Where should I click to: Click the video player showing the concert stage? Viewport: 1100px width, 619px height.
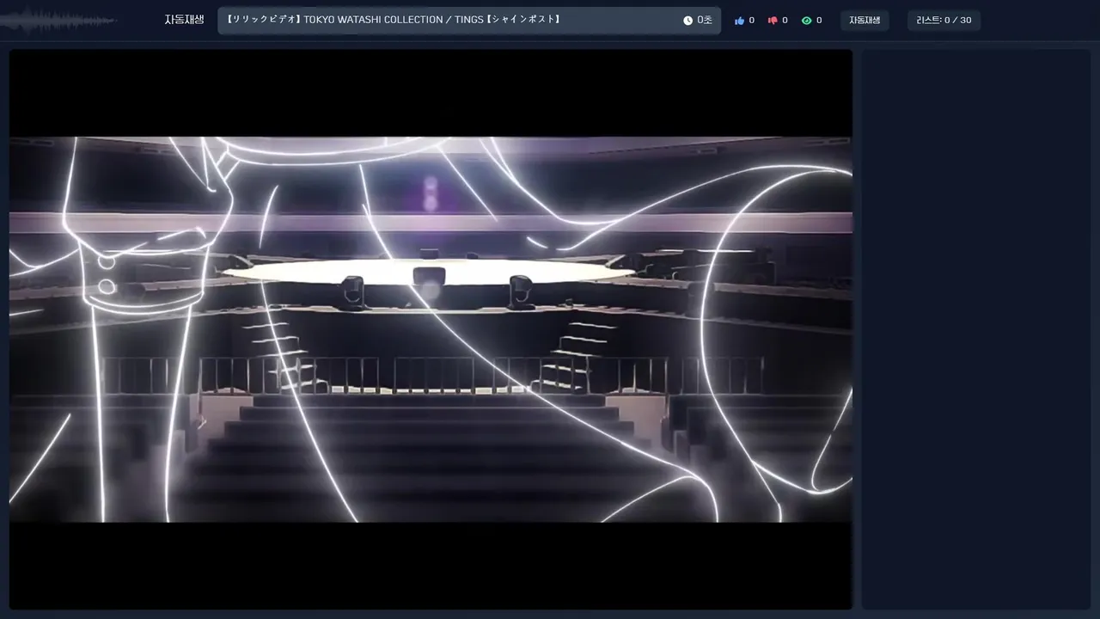(x=431, y=329)
